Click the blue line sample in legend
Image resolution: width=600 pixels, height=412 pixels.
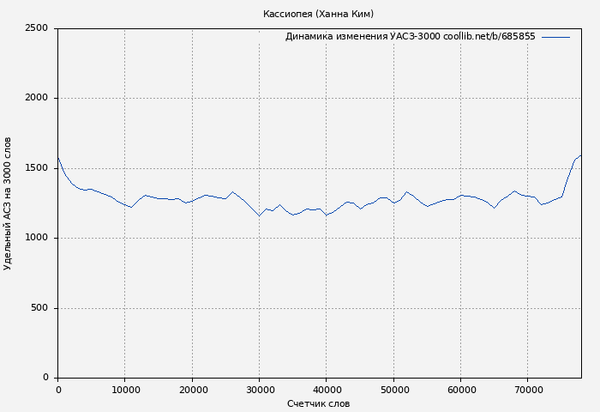click(x=555, y=37)
